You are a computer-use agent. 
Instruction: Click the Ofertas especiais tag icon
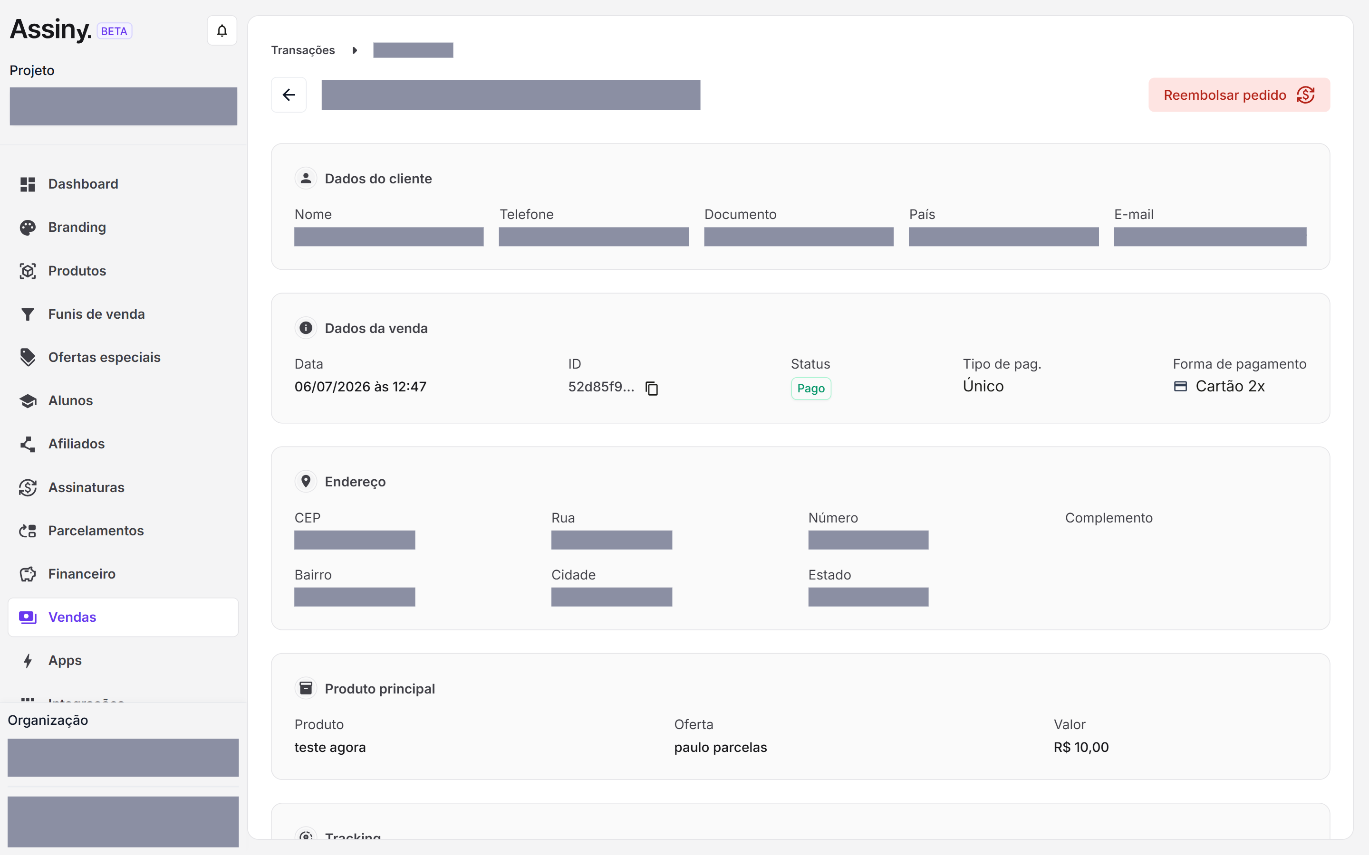point(28,357)
